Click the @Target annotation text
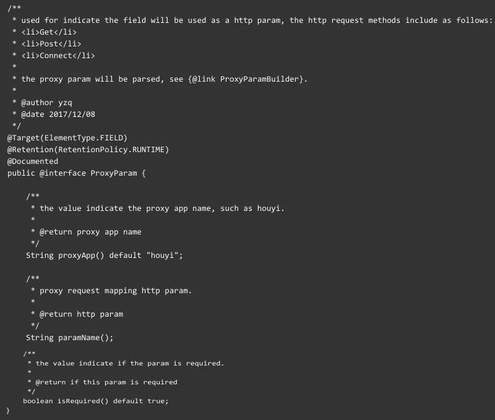The image size is (495, 420). [25, 138]
